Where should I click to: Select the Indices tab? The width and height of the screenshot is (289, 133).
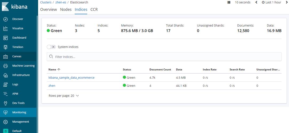(81, 10)
